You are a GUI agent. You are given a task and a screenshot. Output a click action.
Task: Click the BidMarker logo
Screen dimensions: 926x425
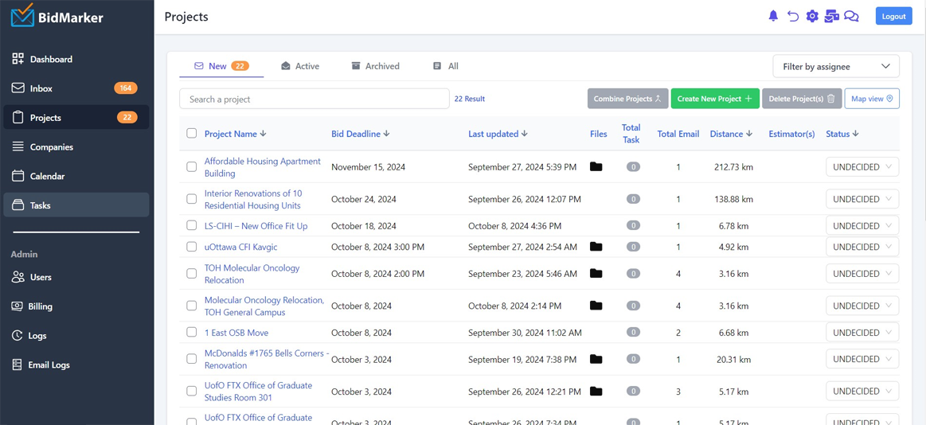click(57, 16)
